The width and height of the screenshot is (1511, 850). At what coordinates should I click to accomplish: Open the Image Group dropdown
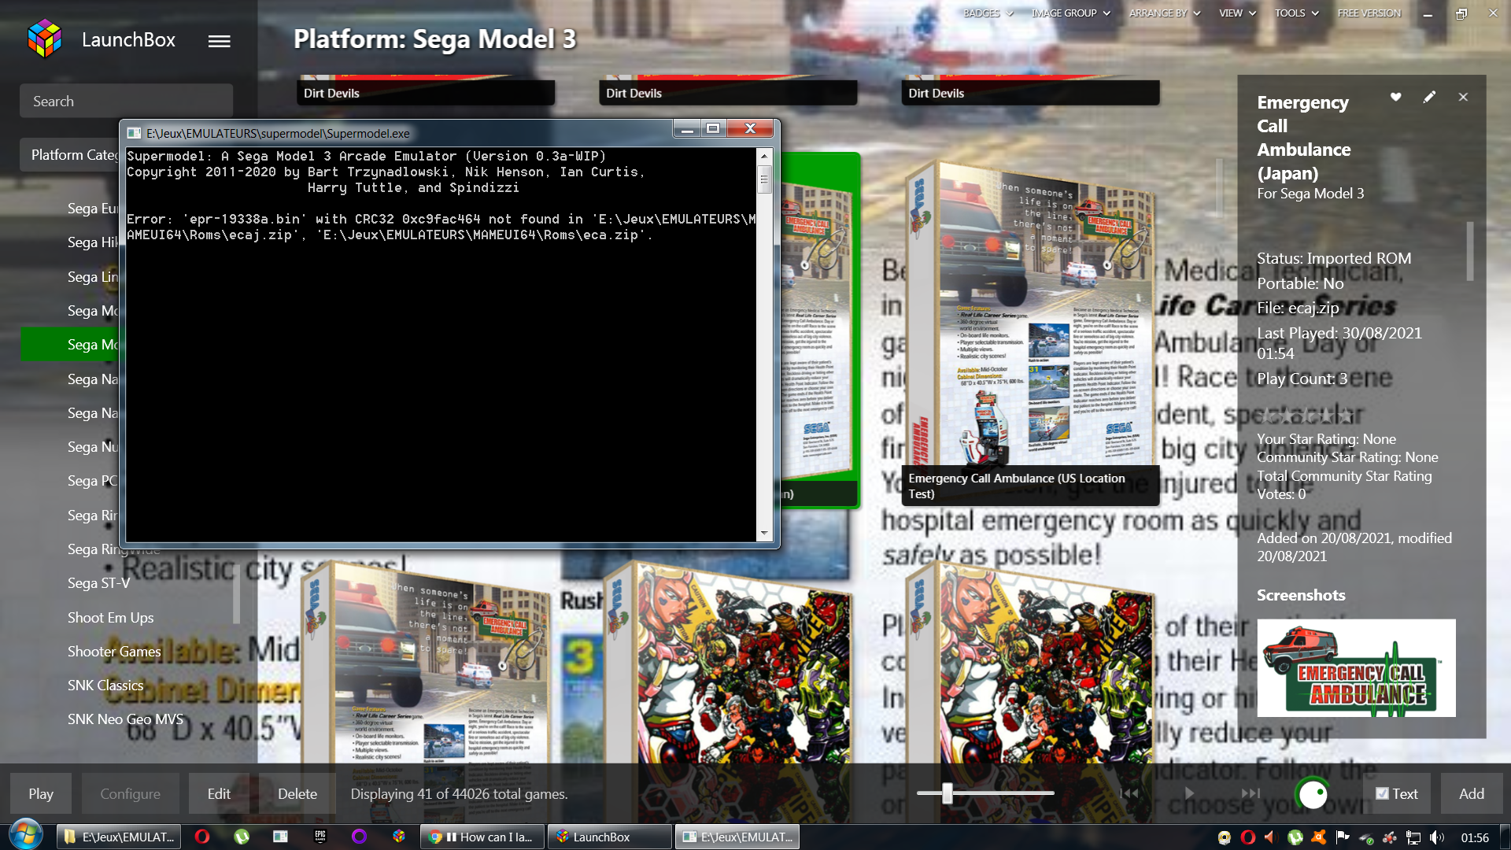tap(1071, 13)
